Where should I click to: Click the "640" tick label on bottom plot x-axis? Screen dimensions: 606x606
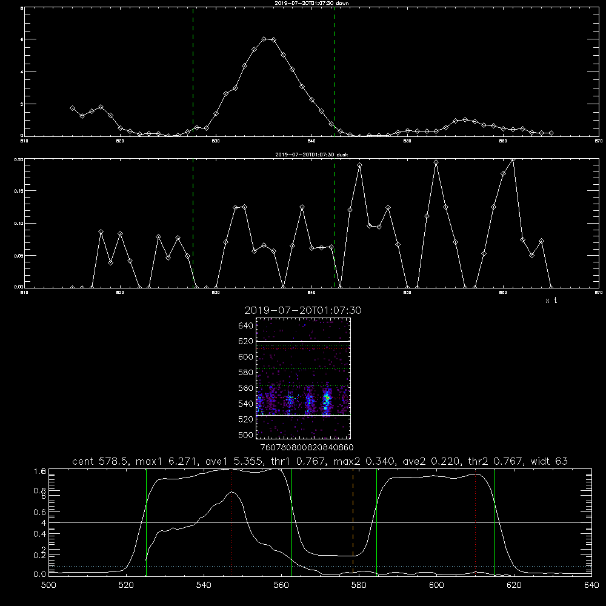[591, 585]
